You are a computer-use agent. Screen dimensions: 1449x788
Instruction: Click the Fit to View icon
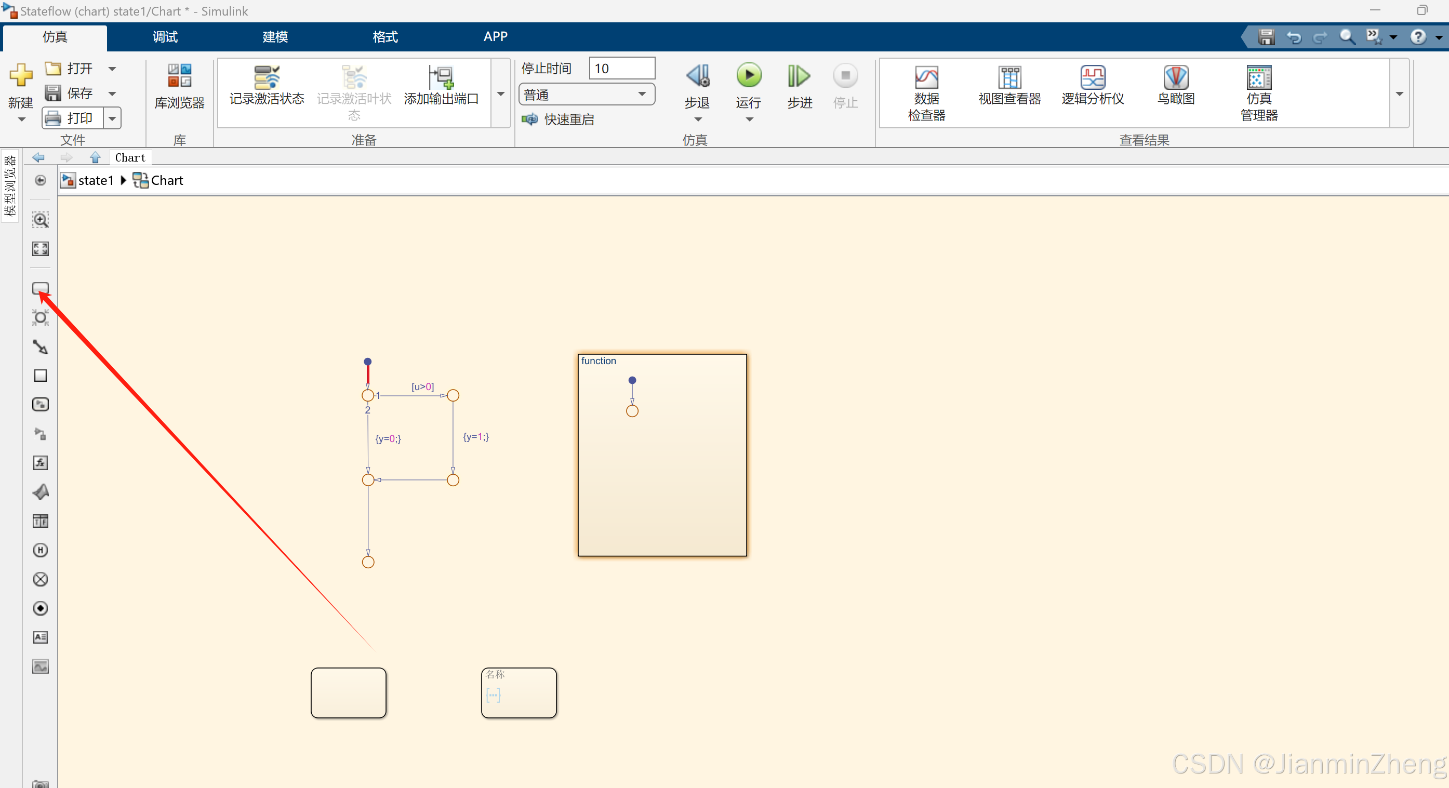point(40,249)
